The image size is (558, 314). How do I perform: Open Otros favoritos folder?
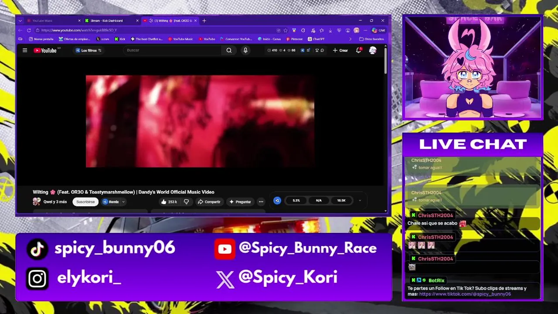(371, 39)
